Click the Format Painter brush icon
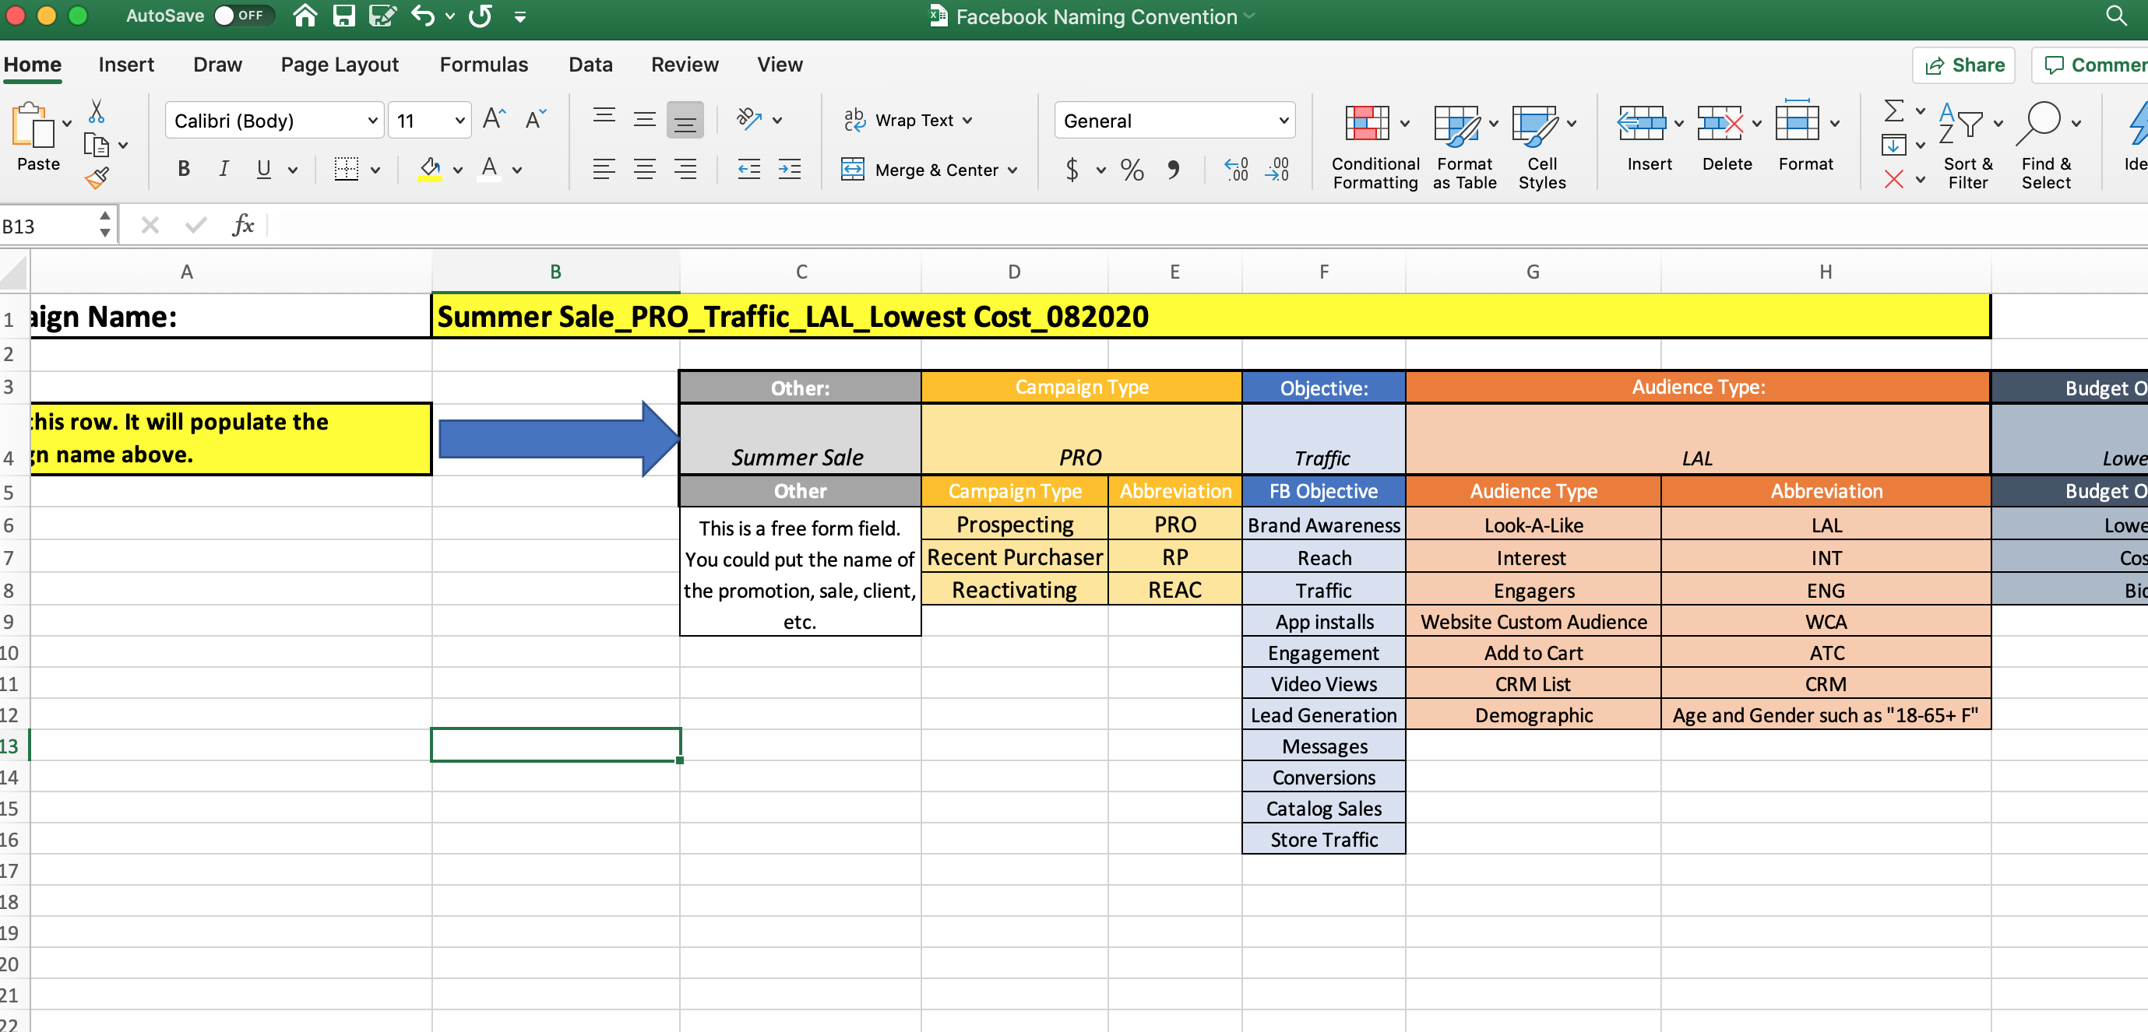 coord(97,177)
